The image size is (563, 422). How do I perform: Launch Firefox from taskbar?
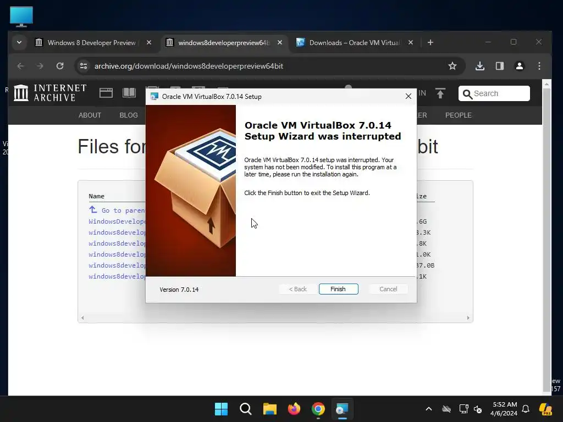[x=294, y=409]
